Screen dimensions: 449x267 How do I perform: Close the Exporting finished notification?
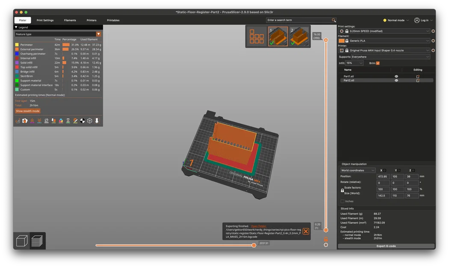pos(306,231)
